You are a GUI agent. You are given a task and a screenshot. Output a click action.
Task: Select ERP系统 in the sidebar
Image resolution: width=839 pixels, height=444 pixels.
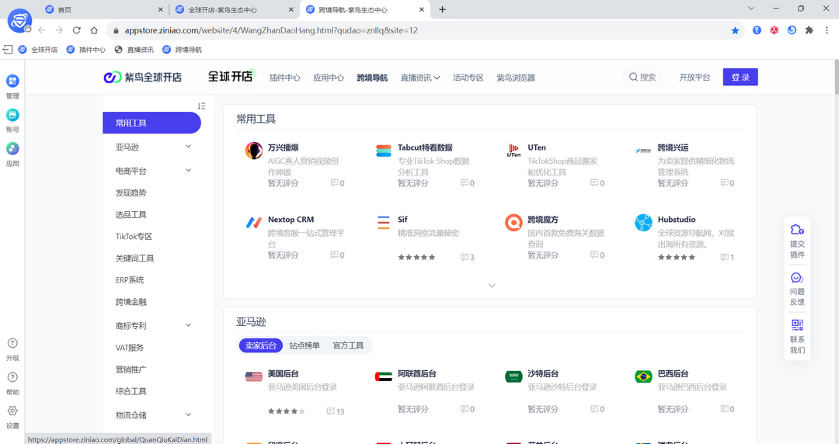[130, 279]
